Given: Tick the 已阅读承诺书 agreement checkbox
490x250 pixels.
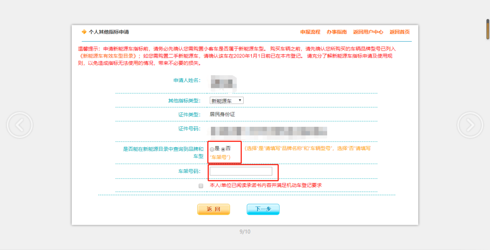Looking at the screenshot, I should [201, 186].
